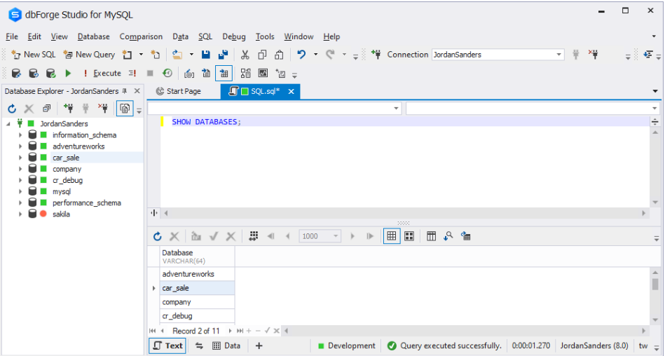Expand the adventureworks database node

click(20, 146)
